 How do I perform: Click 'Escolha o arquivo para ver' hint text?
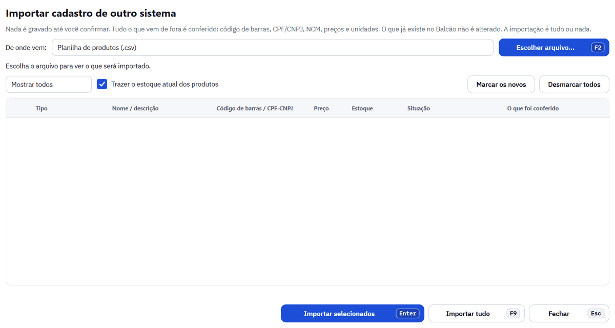tap(78, 66)
